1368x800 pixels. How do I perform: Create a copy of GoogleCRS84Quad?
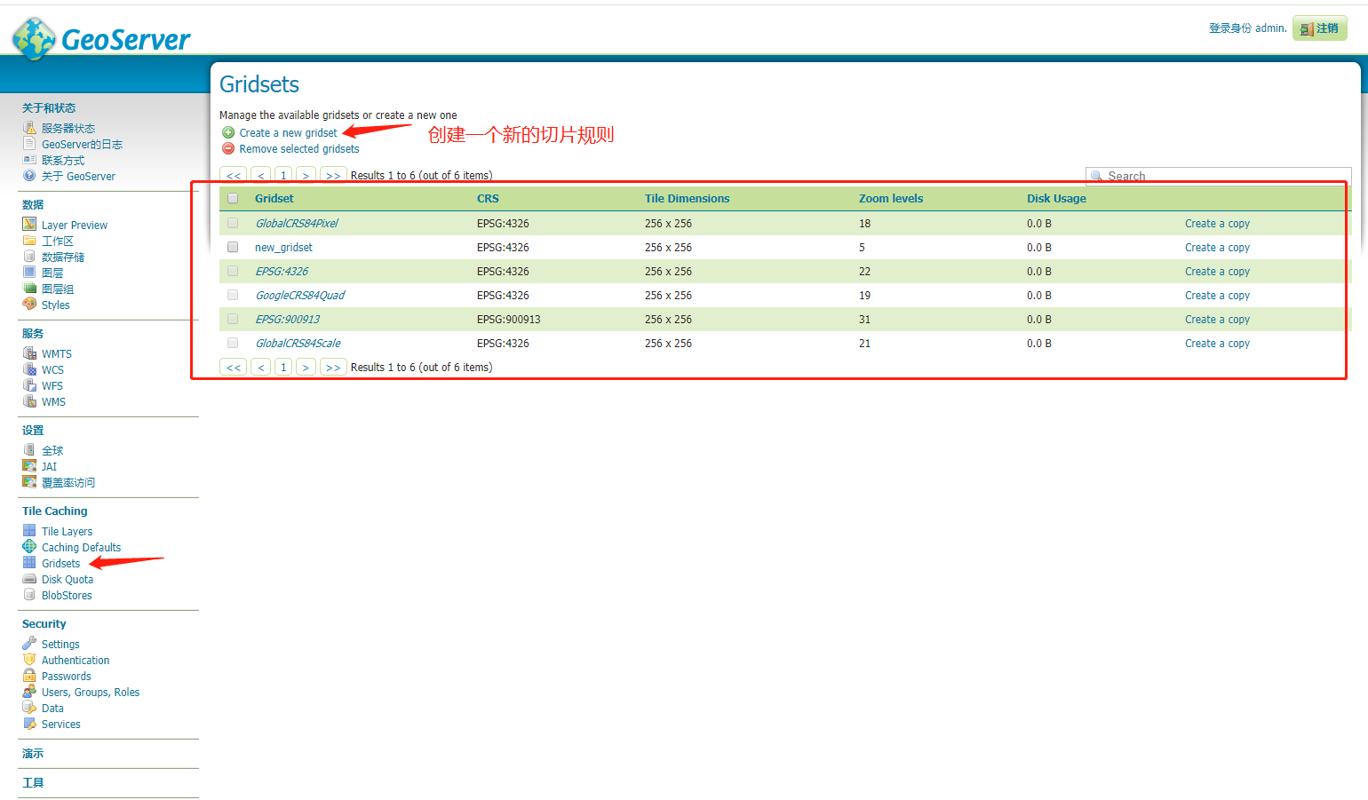coord(1217,296)
